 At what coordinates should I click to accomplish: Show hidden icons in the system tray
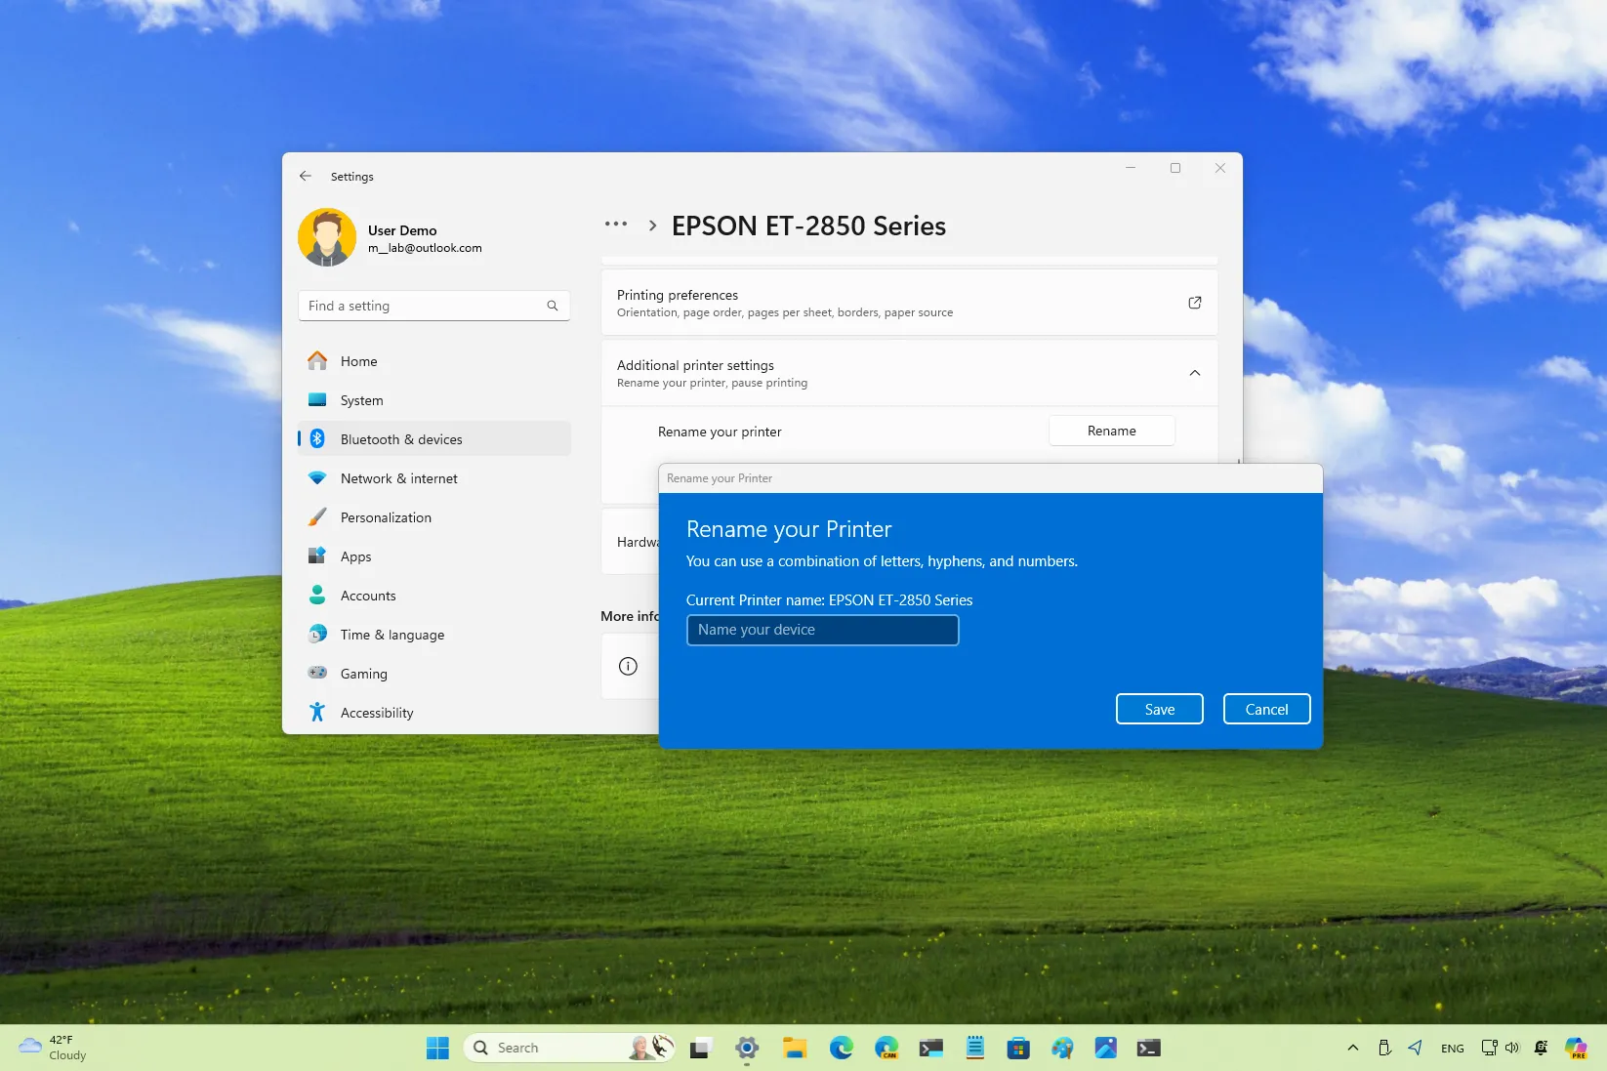[x=1353, y=1048]
